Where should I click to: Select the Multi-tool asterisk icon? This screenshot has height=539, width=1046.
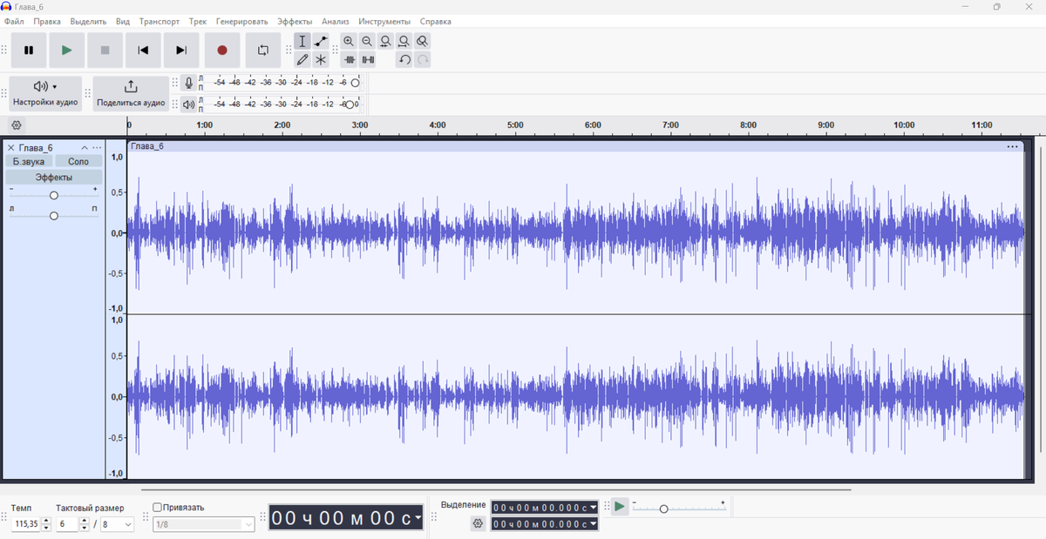(321, 59)
